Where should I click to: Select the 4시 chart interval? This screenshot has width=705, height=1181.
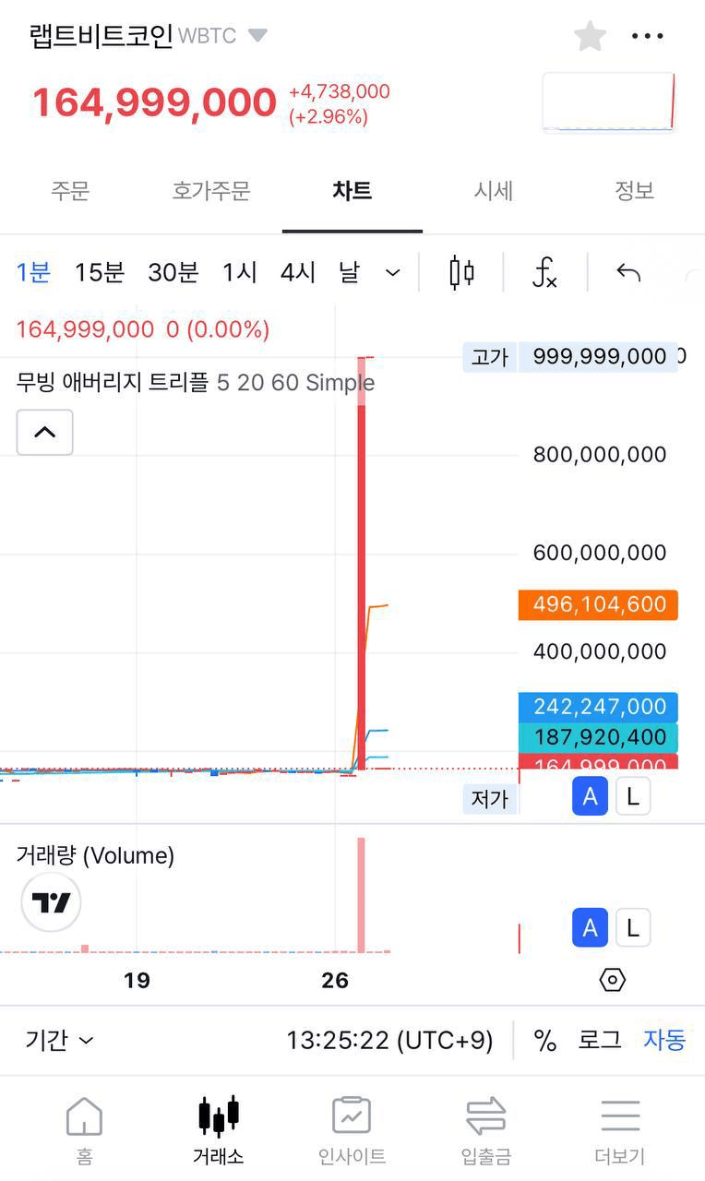click(x=299, y=272)
